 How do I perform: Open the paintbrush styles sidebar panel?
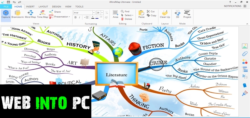244,93
